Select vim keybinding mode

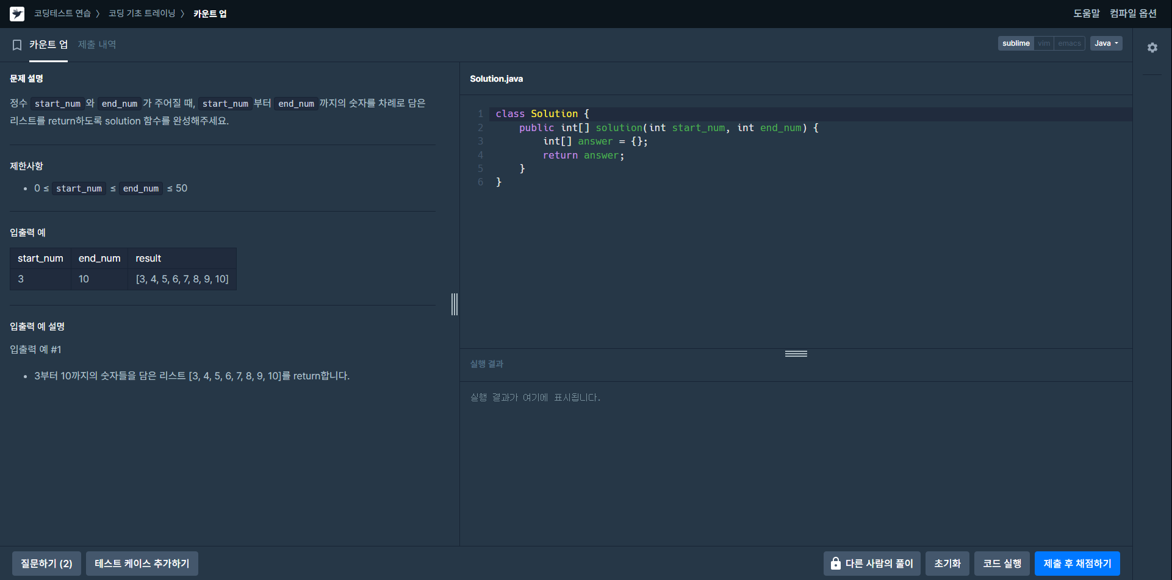[1044, 43]
